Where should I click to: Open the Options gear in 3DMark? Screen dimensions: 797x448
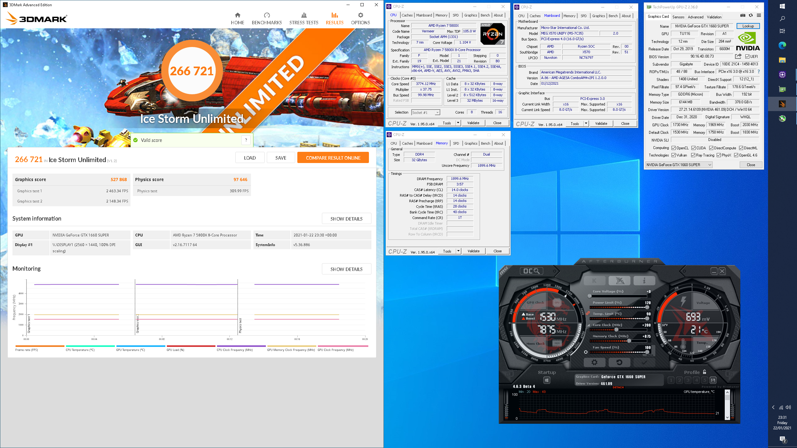click(x=361, y=19)
